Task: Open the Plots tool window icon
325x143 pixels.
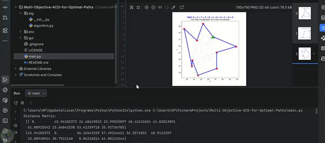Action: coord(322,28)
